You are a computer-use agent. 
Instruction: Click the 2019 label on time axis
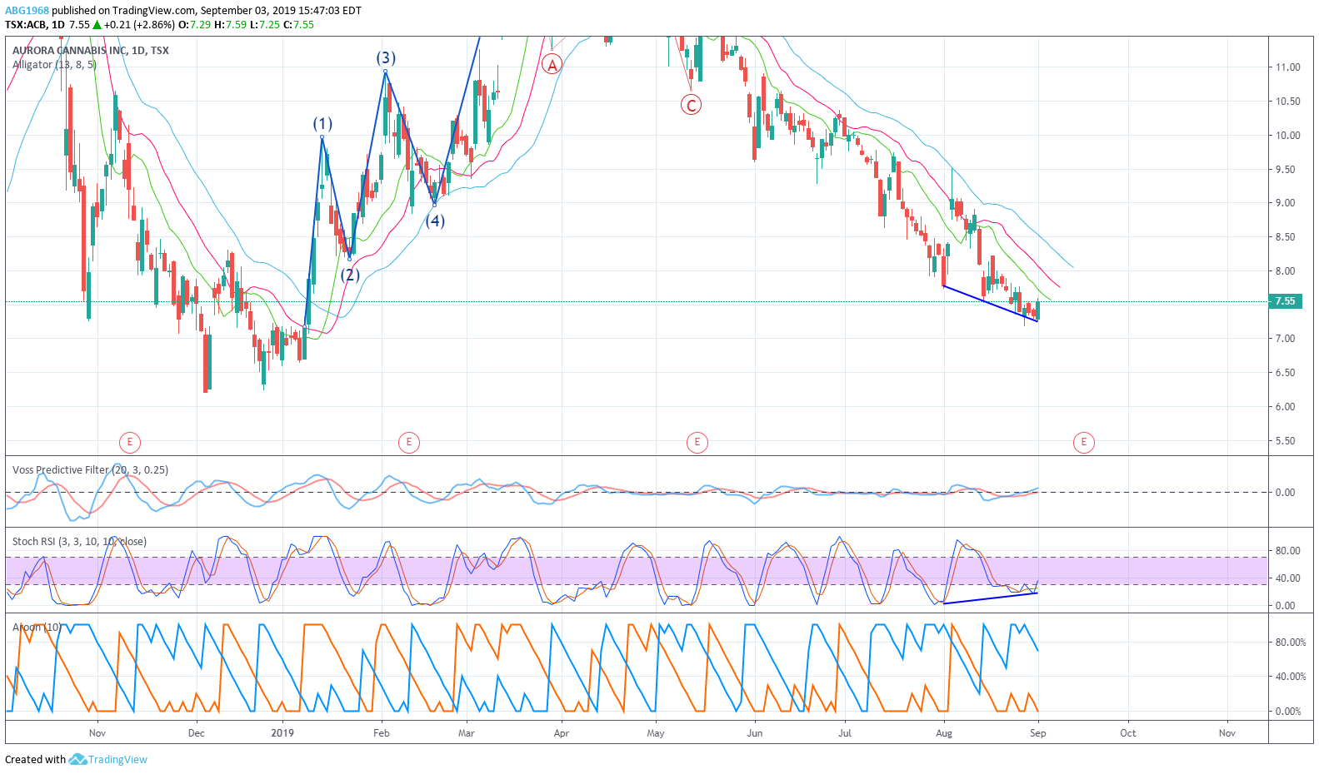(x=282, y=733)
